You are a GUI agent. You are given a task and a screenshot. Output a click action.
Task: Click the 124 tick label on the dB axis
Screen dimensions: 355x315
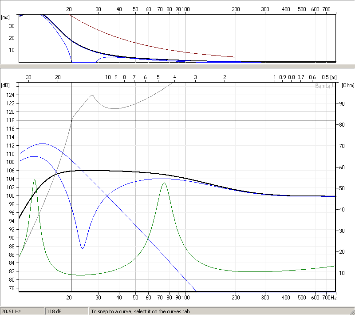[x=11, y=95]
